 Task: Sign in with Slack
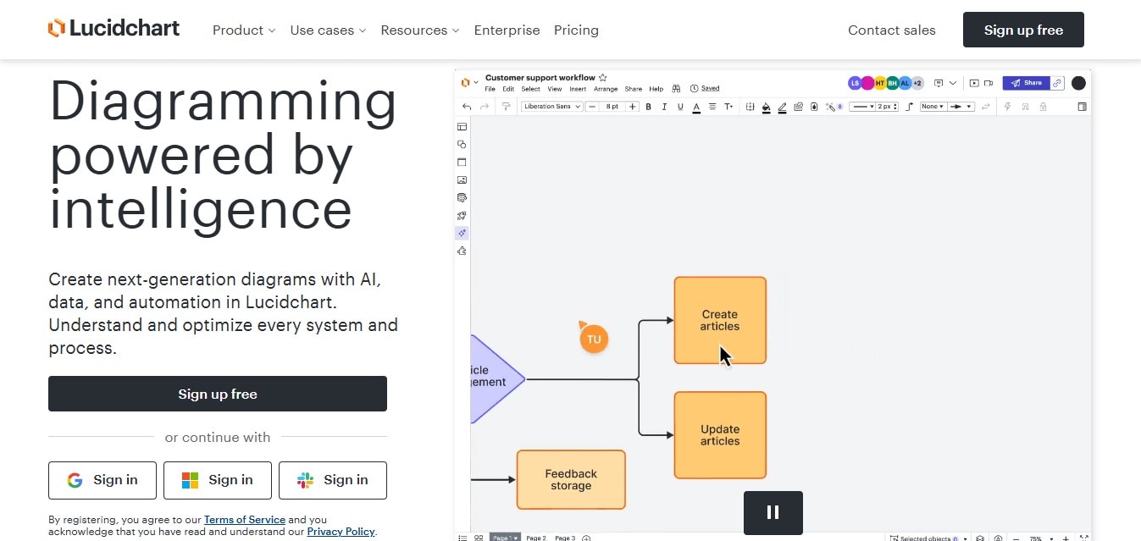[x=333, y=480]
